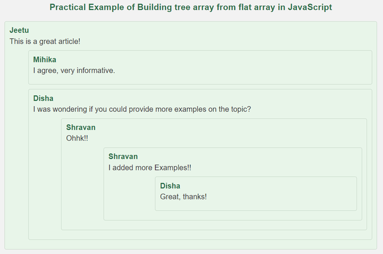Click the text 'I added more Examples!!'
383x254 pixels.
click(x=150, y=168)
